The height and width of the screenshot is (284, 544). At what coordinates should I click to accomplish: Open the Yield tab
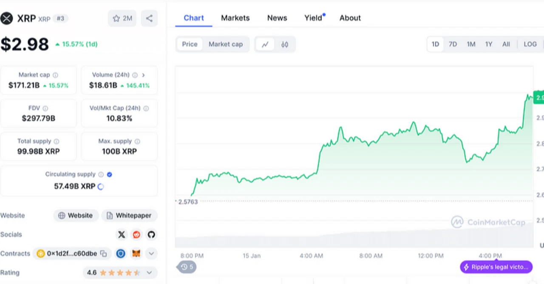coord(314,18)
